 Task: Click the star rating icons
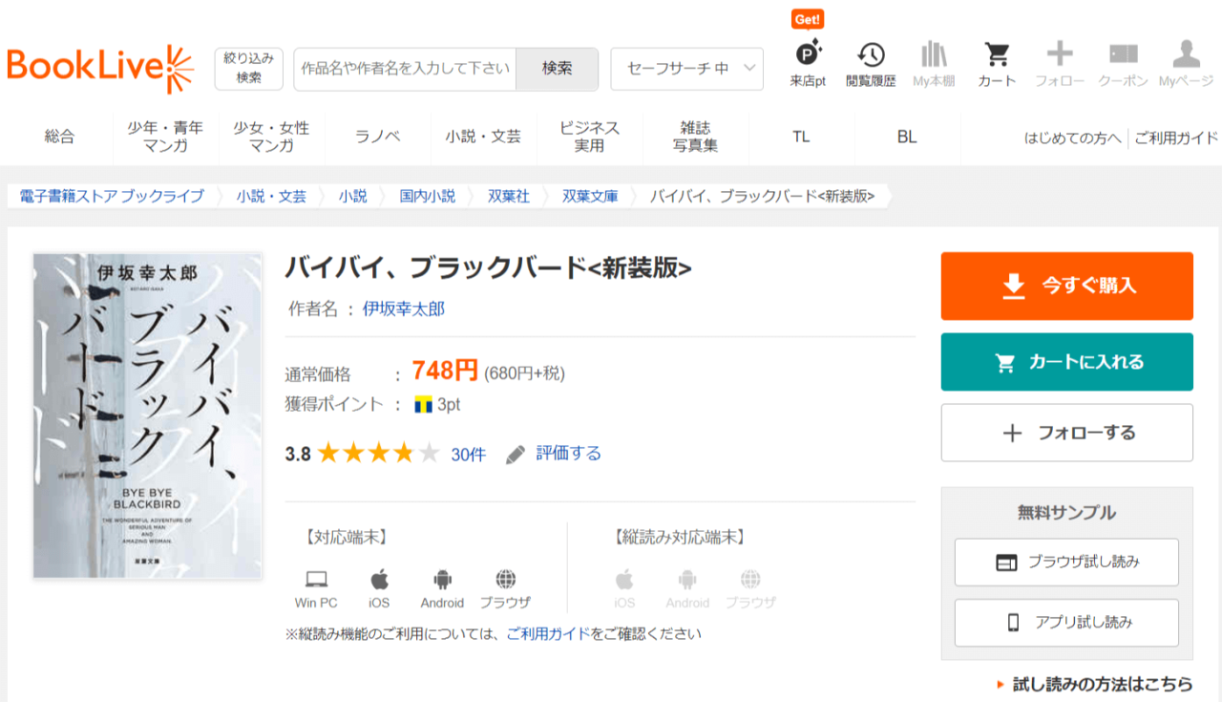tap(379, 454)
